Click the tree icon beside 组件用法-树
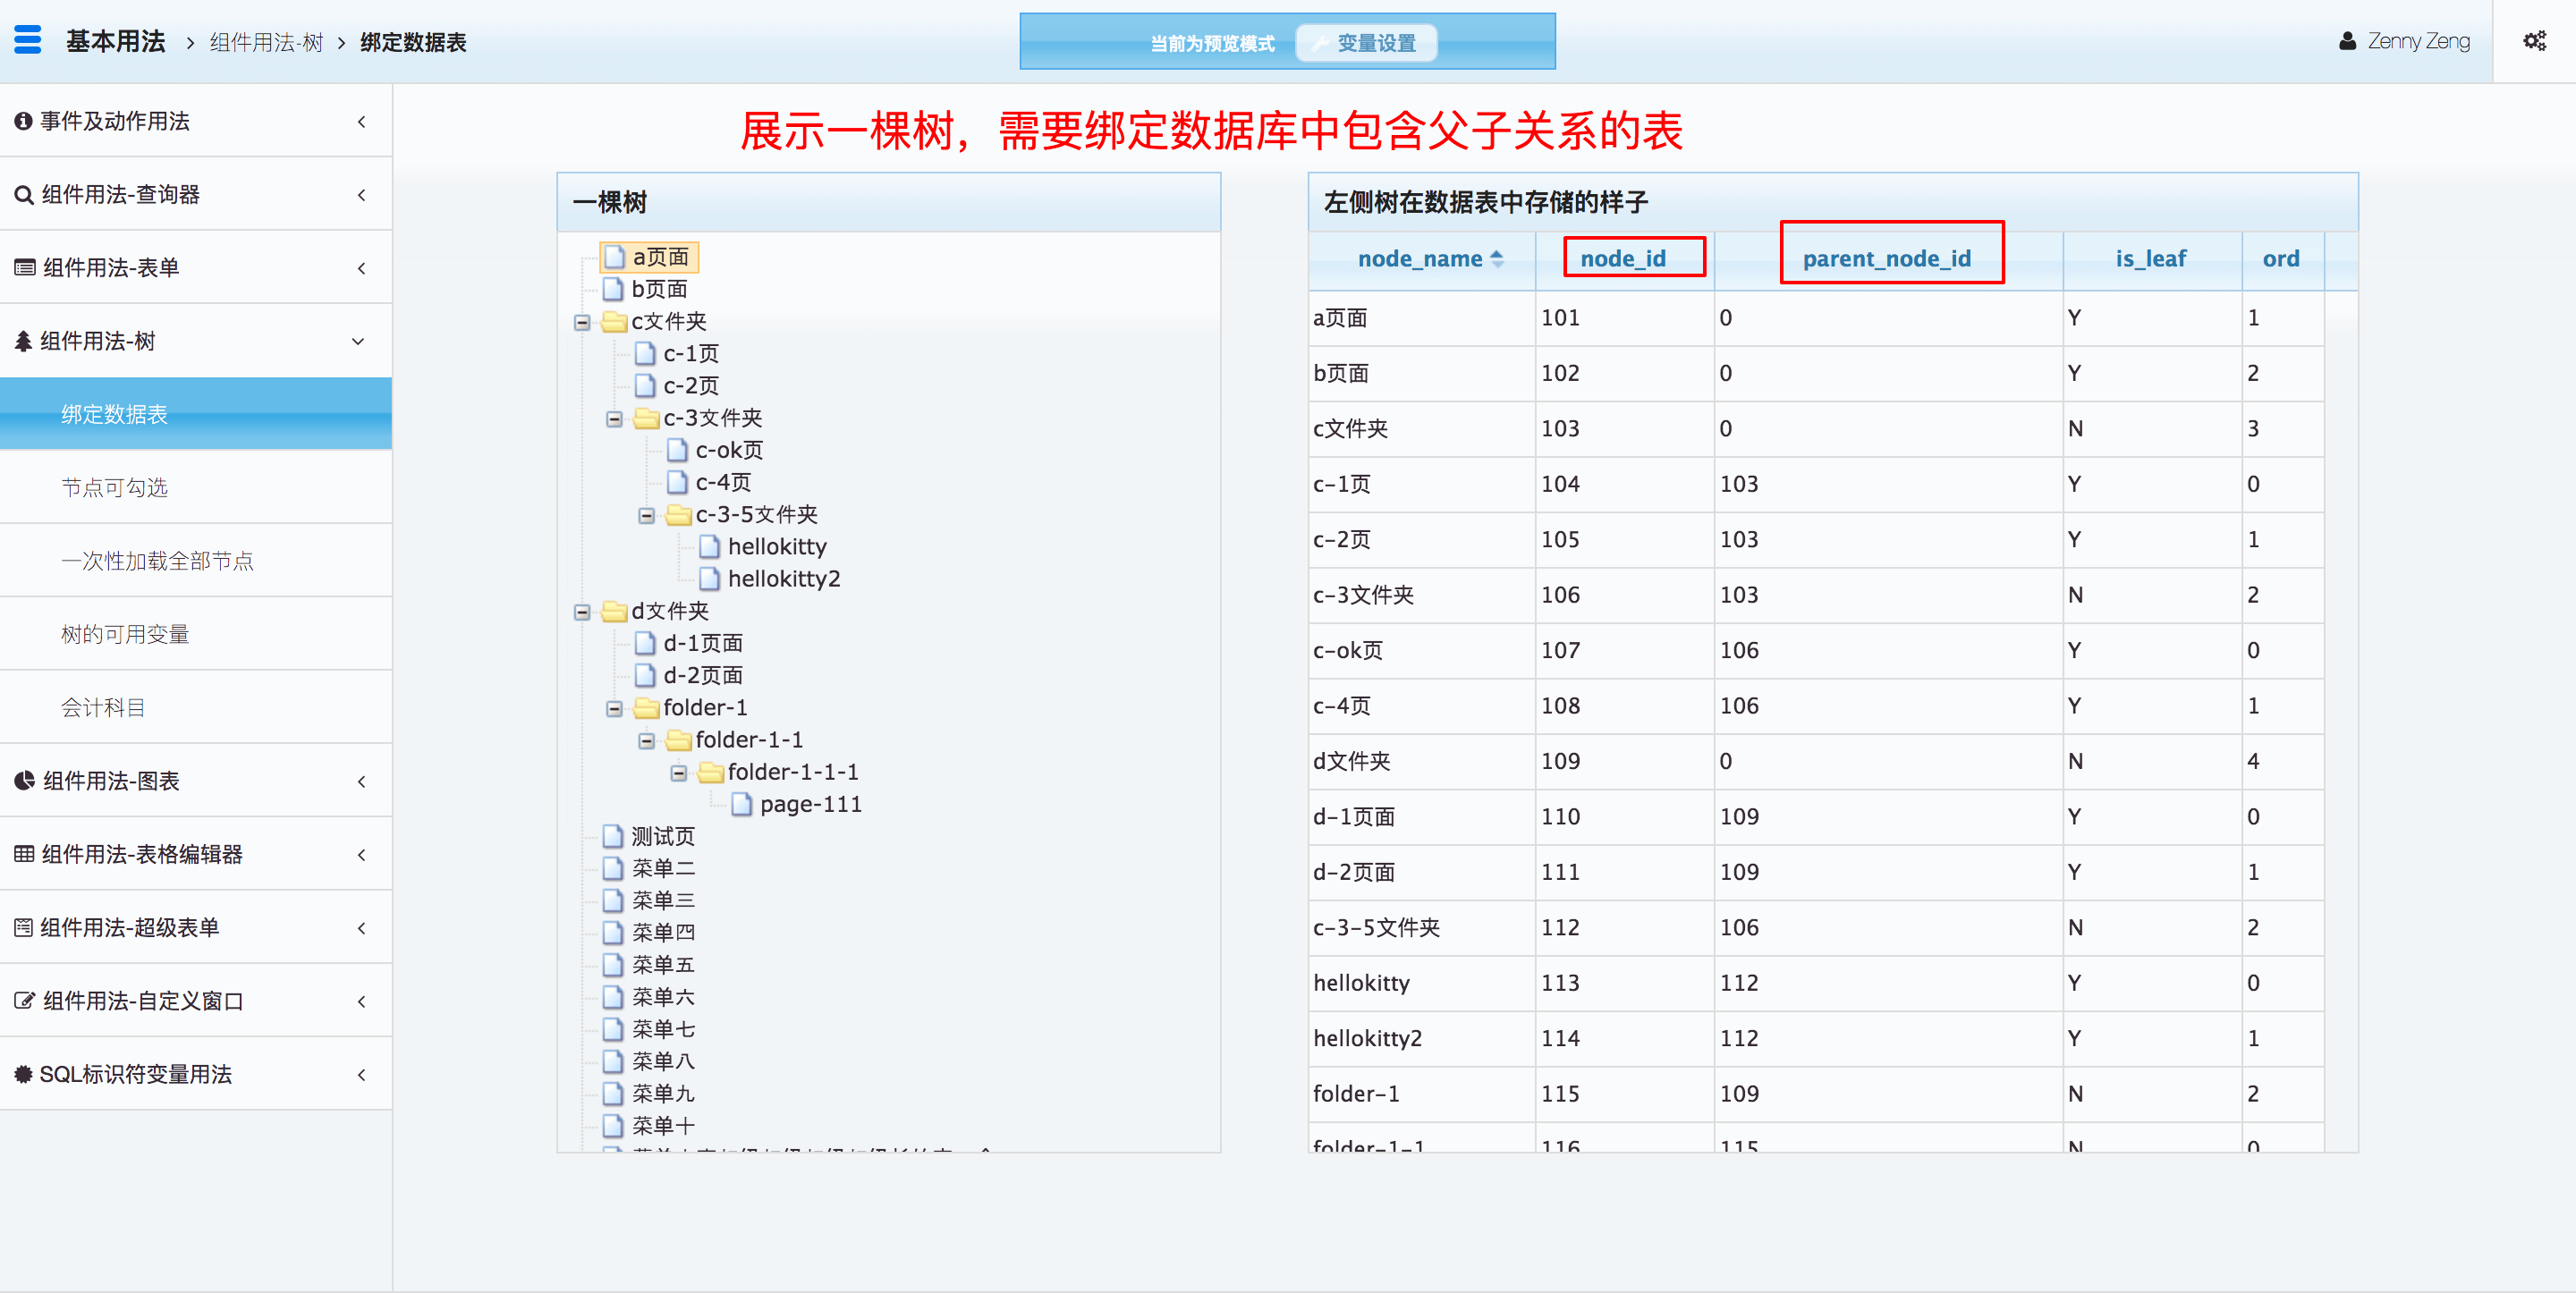This screenshot has width=2576, height=1293. [23, 341]
